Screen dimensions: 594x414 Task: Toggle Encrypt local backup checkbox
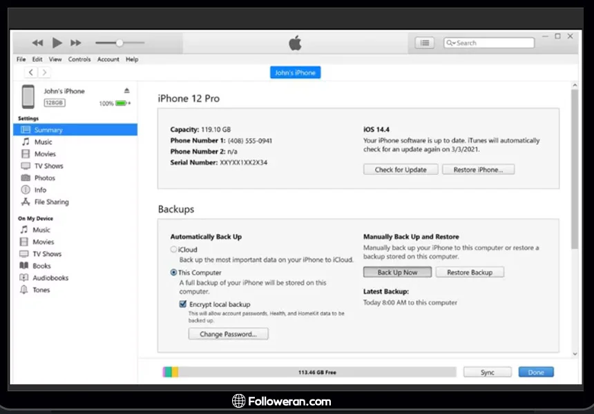[x=183, y=304]
